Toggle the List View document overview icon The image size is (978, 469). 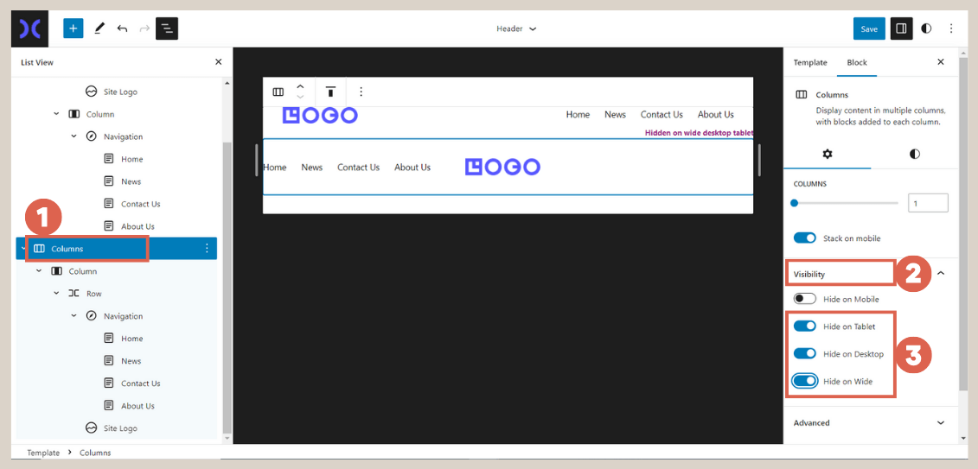click(167, 29)
